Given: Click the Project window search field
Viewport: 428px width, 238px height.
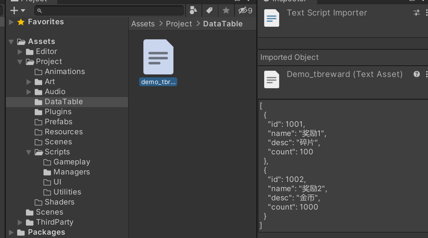Looking at the screenshot, I should pos(111,10).
